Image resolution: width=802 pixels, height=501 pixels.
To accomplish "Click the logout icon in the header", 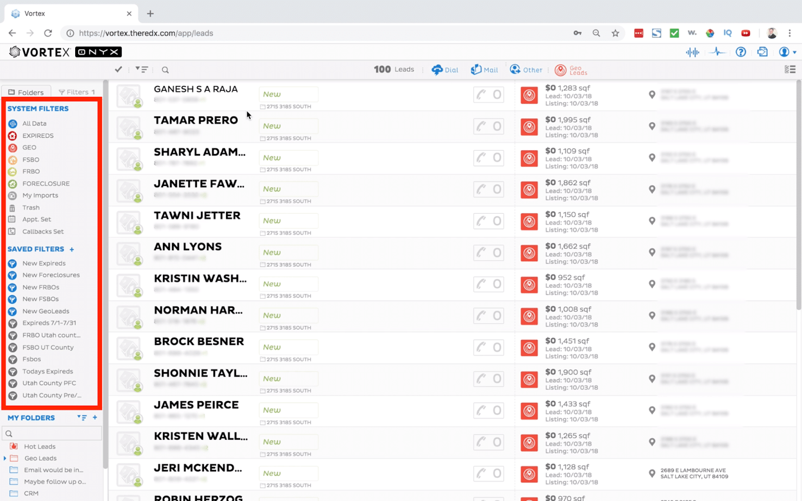I will coord(762,52).
